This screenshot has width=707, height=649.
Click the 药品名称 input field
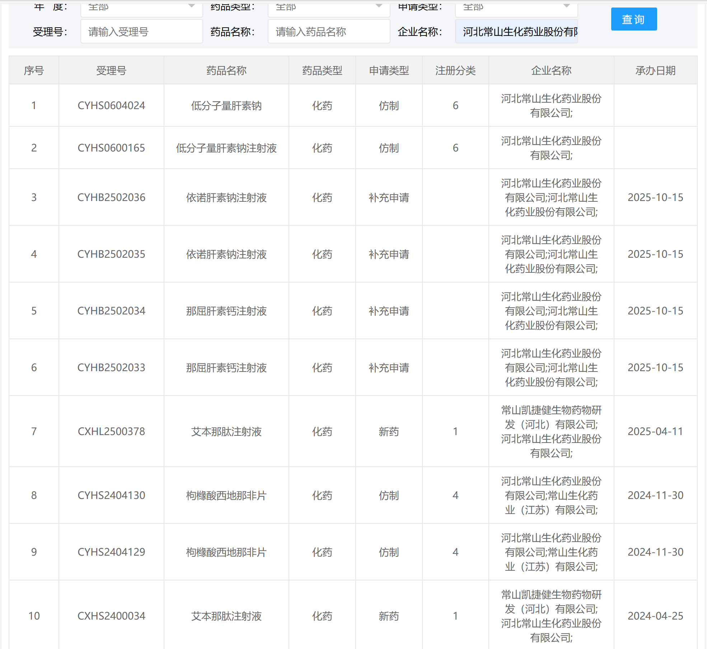pyautogui.click(x=328, y=32)
